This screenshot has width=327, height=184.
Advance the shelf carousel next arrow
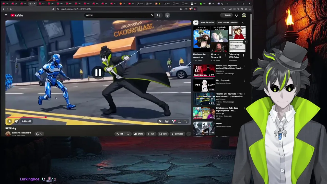(x=245, y=42)
